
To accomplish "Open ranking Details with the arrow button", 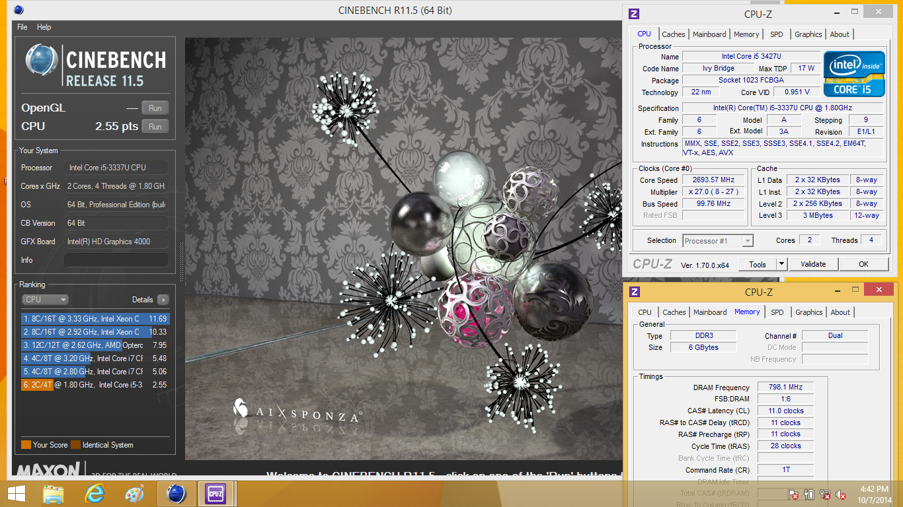I will tap(163, 300).
